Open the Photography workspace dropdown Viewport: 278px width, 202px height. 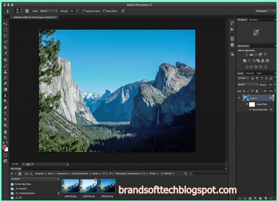click(265, 11)
